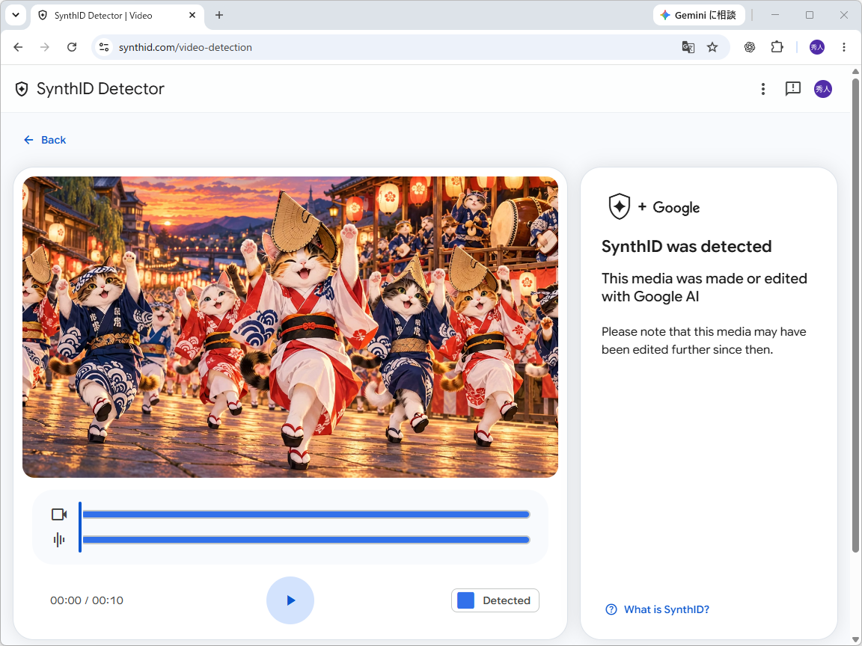Open the purple account avatar in SynthID header
The width and height of the screenshot is (862, 646).
(x=823, y=89)
